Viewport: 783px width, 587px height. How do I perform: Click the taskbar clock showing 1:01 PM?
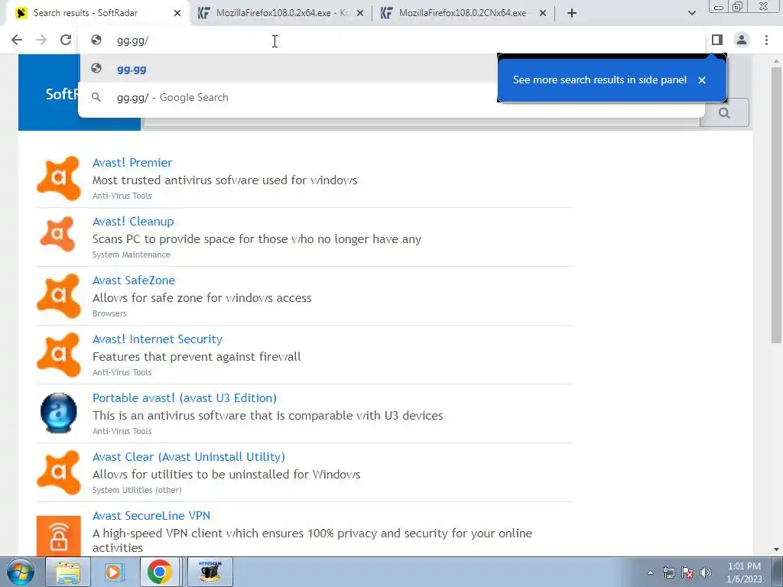pos(744,572)
